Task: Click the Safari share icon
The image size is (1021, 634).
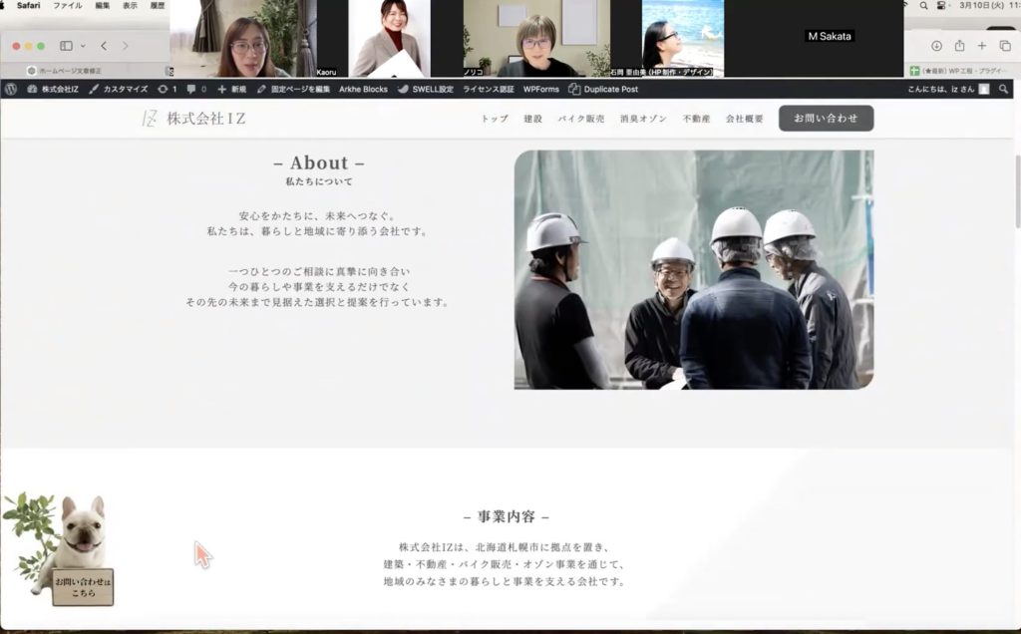Action: click(959, 46)
